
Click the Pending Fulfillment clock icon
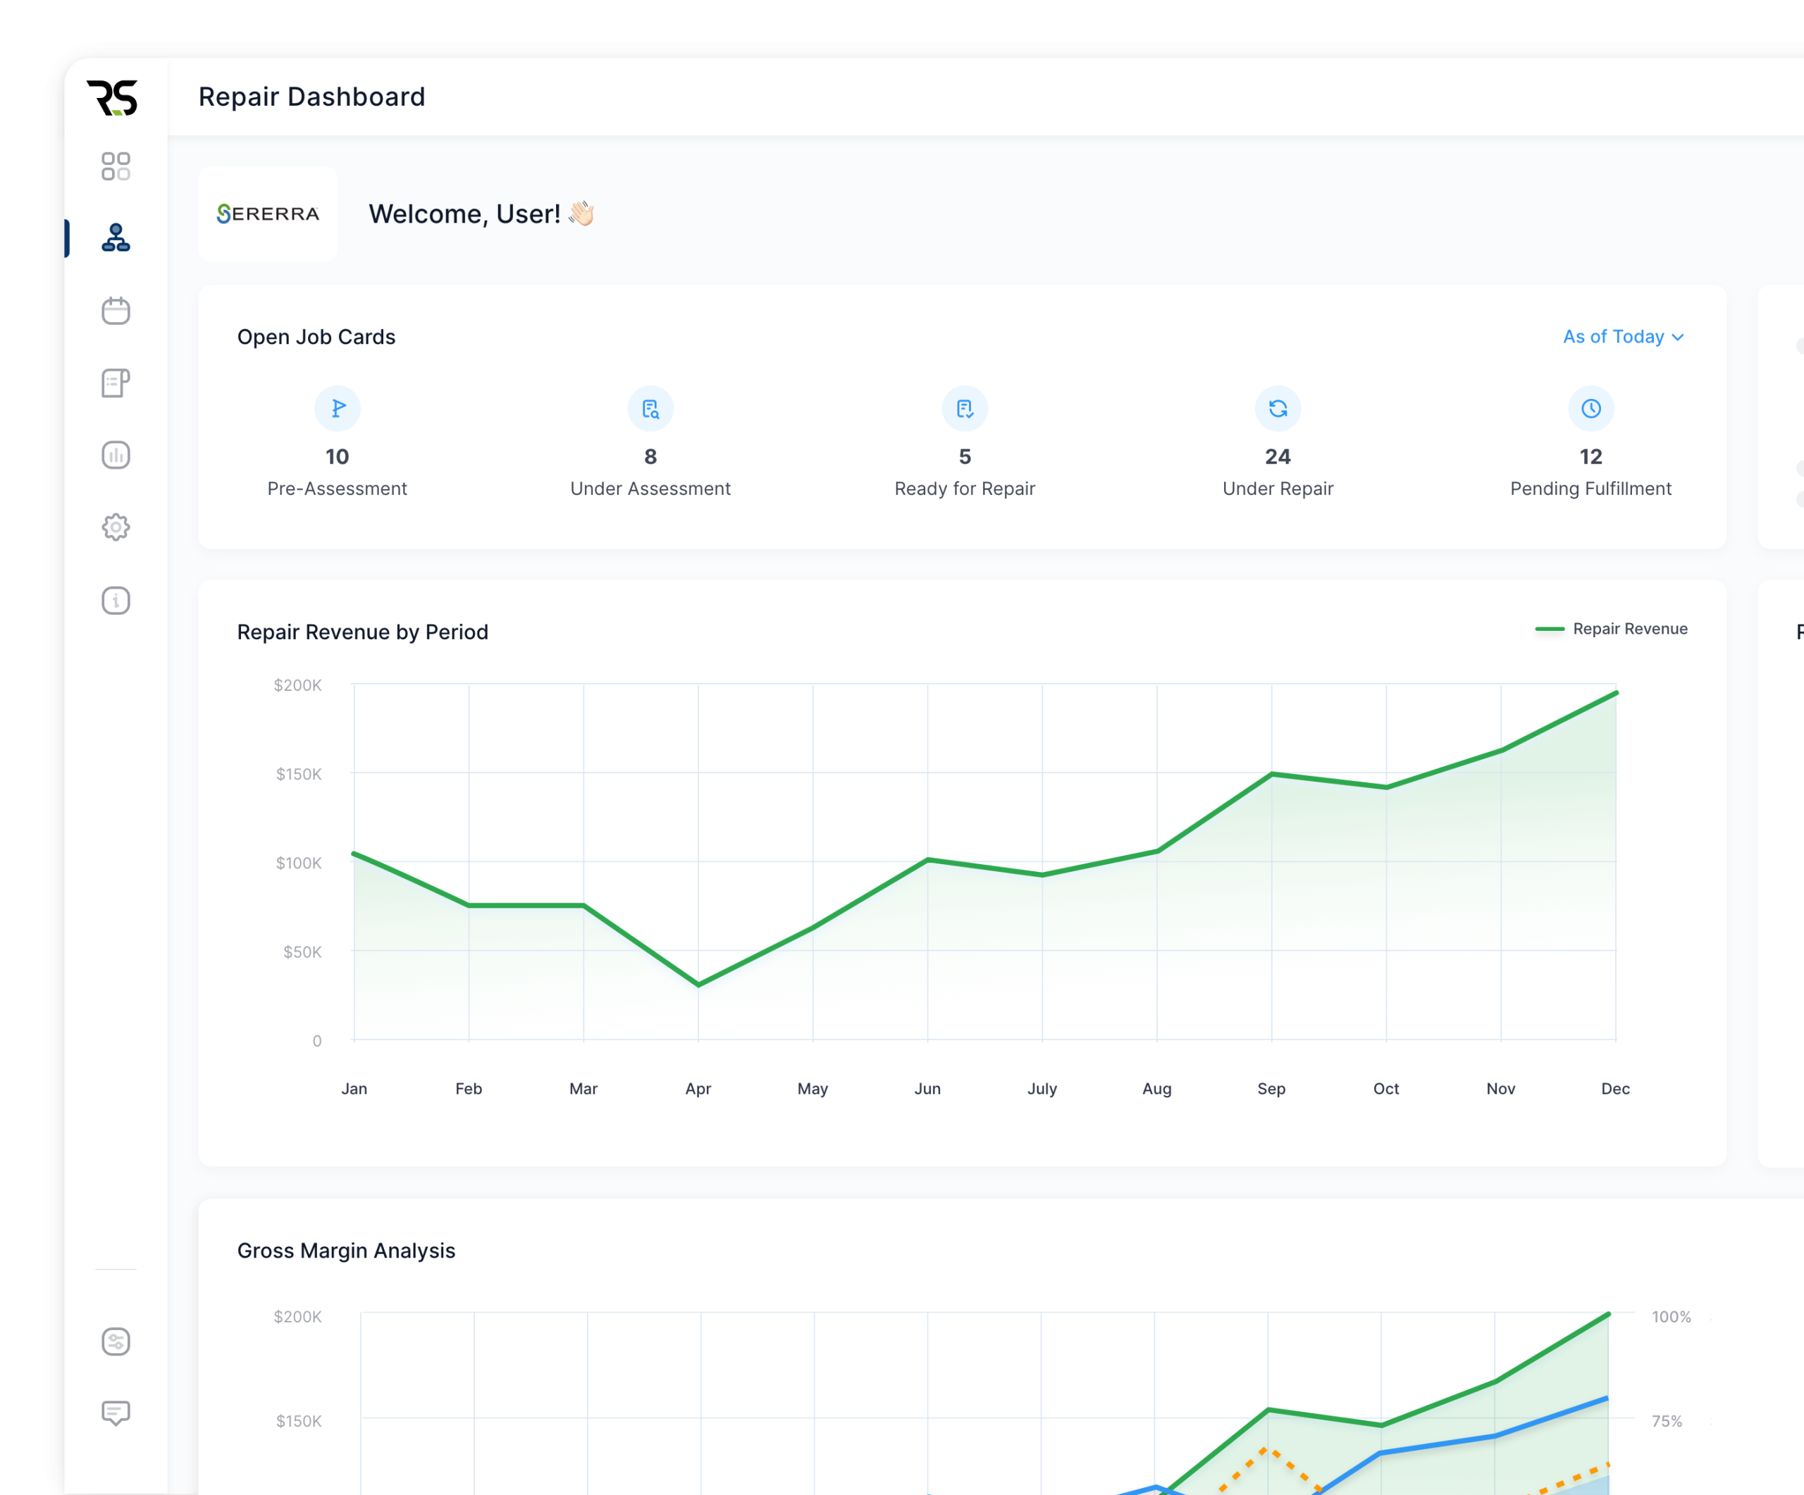click(x=1591, y=408)
